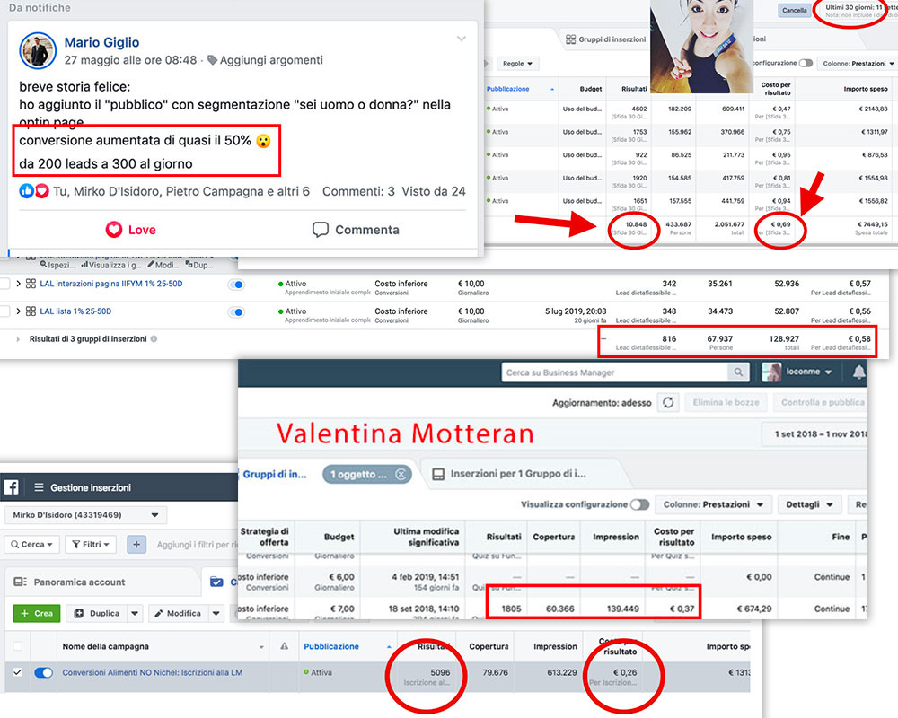Click the Facebook logo in Gestione inserzioni
Image resolution: width=898 pixels, height=718 pixels.
(13, 487)
